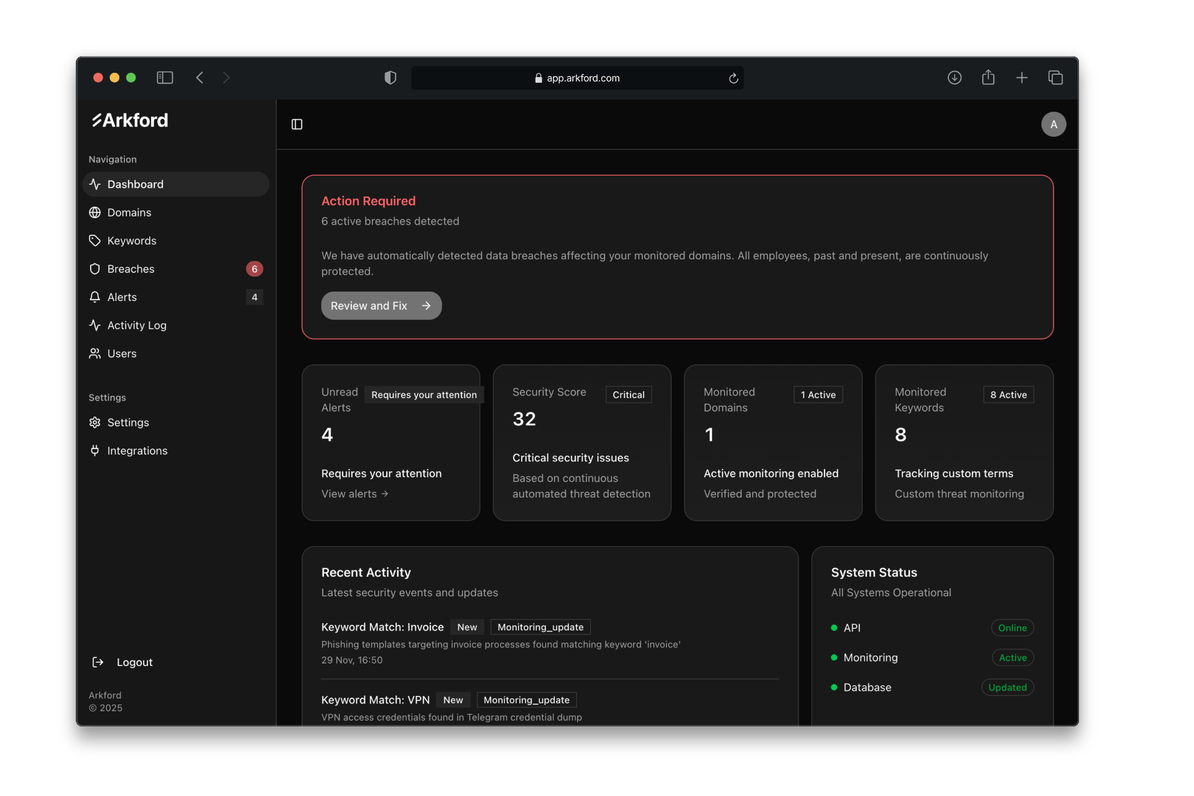Click the Keywords tag icon
Screen dimensions: 1194x796
click(x=95, y=241)
